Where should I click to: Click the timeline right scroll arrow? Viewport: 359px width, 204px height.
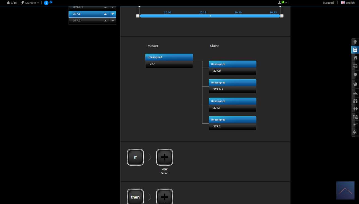282,16
